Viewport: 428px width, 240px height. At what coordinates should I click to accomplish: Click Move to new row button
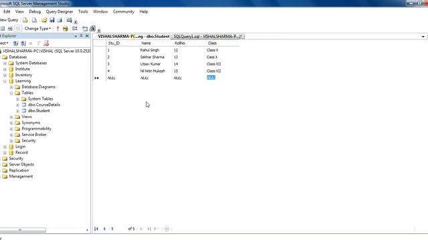tap(156, 229)
